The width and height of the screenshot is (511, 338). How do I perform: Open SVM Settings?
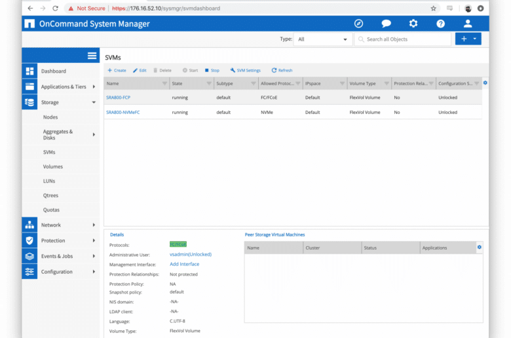246,70
